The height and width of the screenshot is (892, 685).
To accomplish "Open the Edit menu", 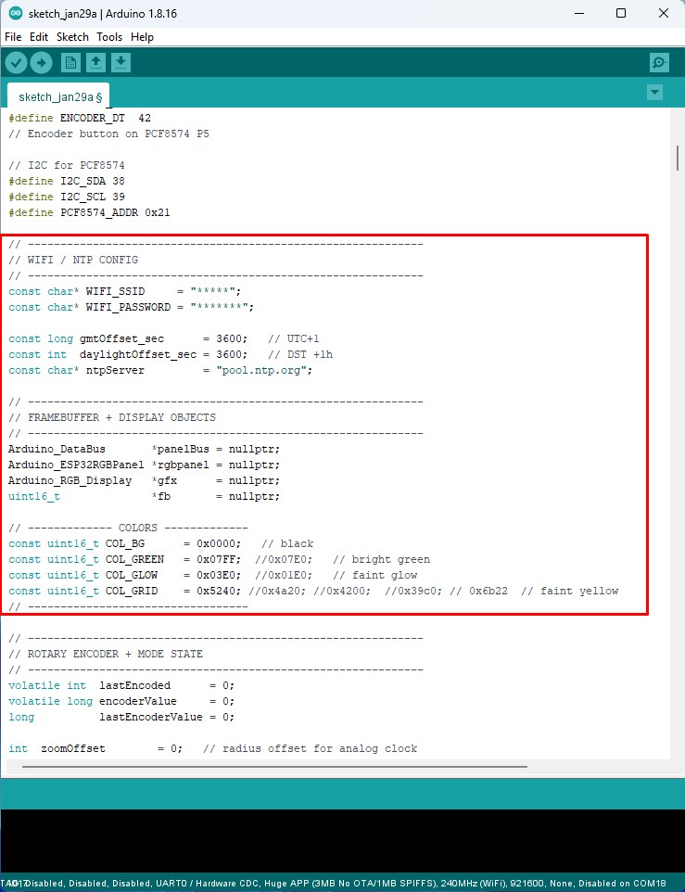I will [39, 37].
